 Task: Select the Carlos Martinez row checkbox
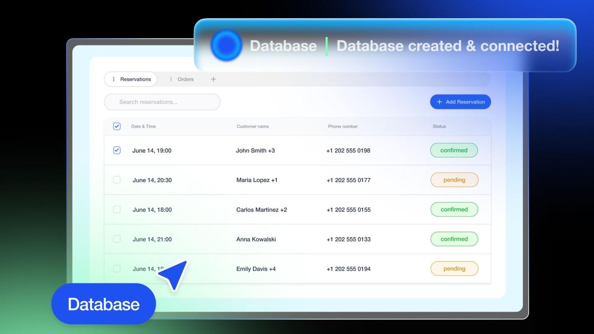(117, 209)
